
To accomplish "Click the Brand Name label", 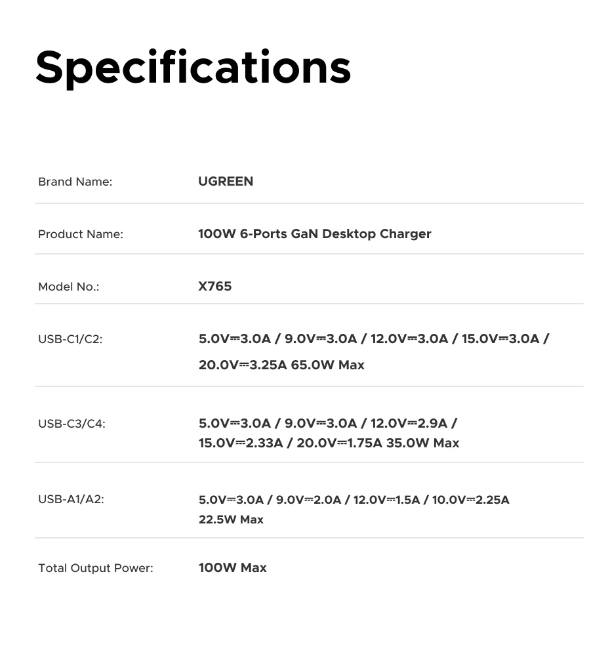I will pos(75,182).
